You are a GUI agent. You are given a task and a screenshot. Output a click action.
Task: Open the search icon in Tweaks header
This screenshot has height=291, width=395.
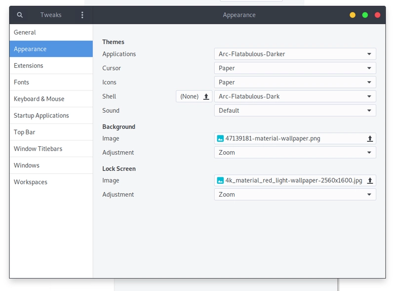[x=20, y=15]
